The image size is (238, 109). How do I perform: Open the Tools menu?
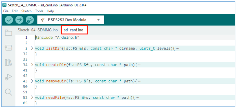coord(39,11)
